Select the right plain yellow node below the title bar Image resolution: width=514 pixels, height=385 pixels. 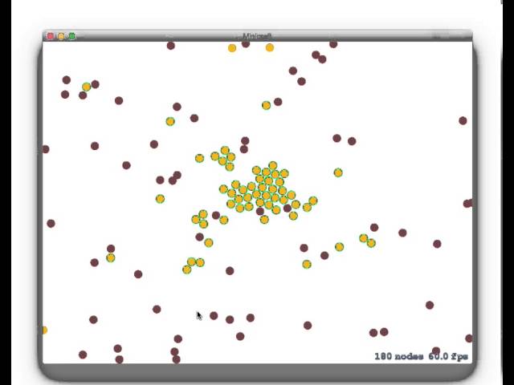point(270,48)
